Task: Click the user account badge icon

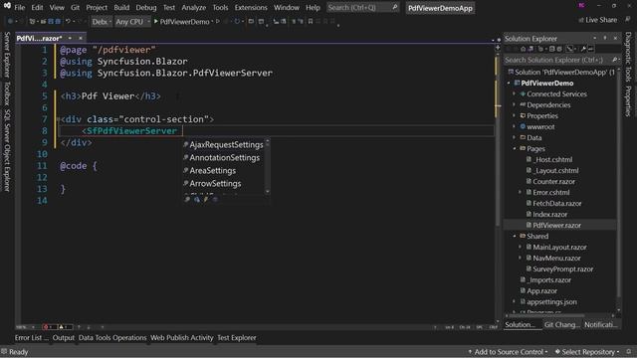Action: 581,6
